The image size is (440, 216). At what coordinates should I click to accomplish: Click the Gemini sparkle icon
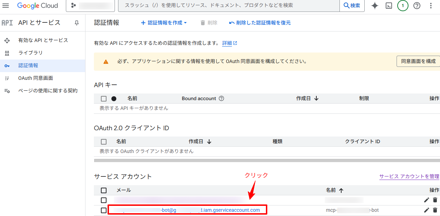(x=375, y=6)
